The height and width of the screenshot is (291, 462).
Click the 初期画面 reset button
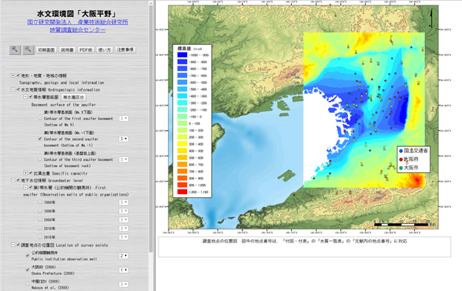[x=46, y=50]
